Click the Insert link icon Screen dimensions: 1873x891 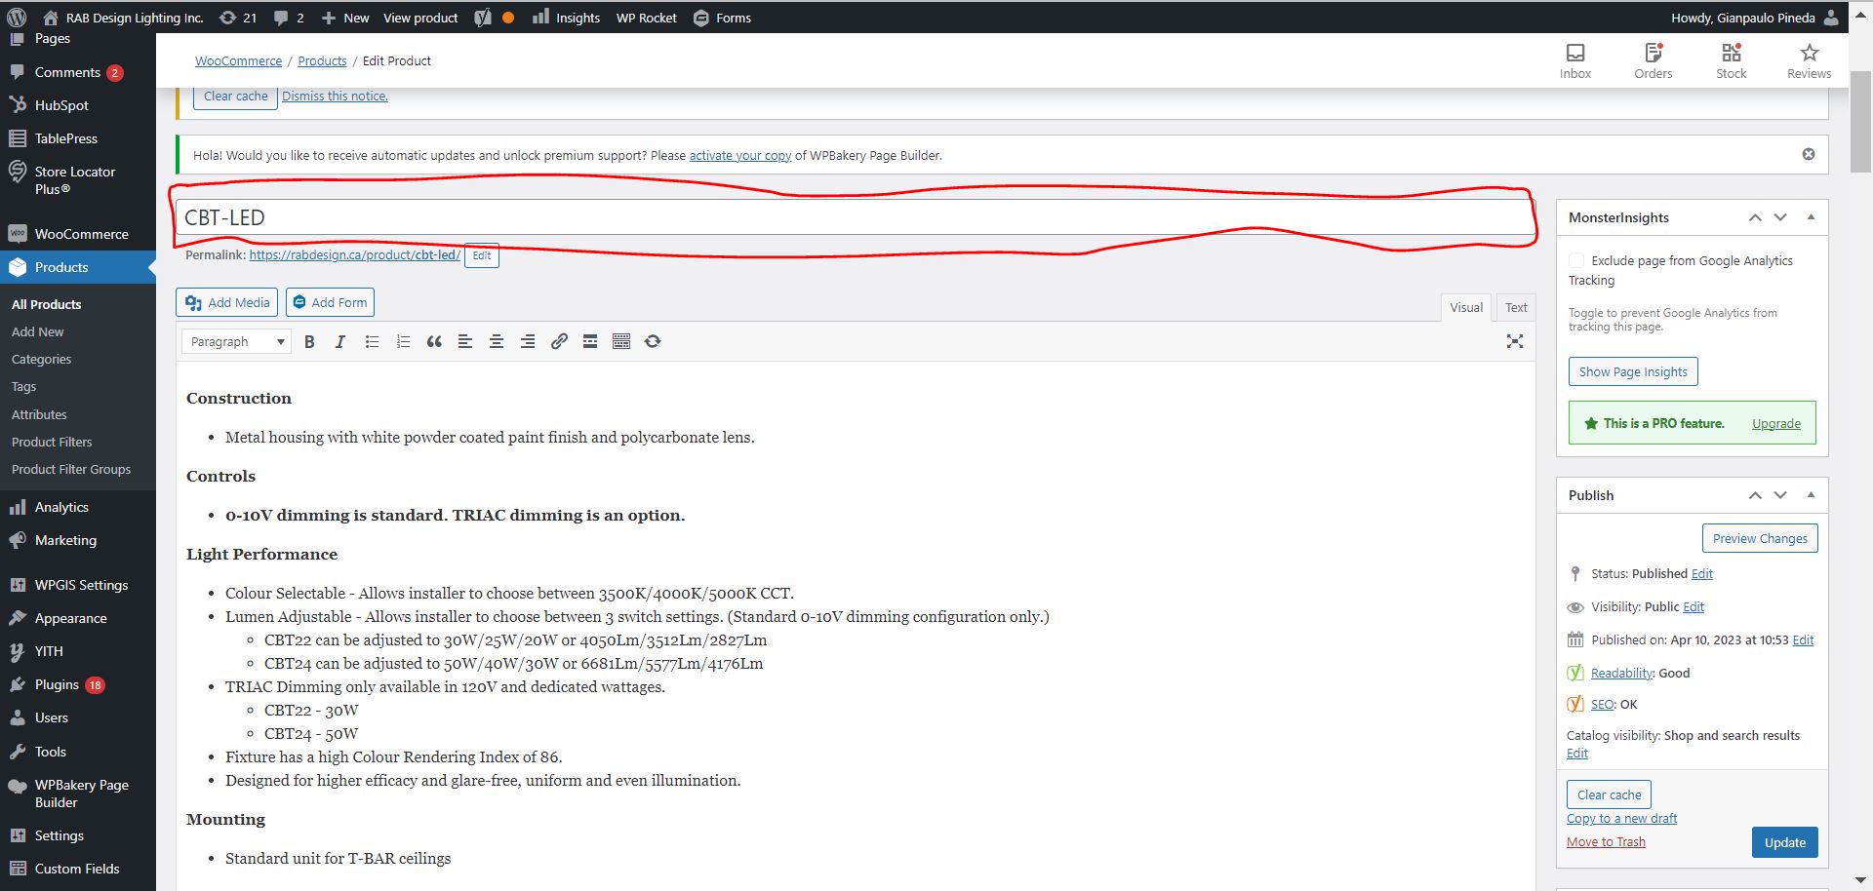pos(559,342)
